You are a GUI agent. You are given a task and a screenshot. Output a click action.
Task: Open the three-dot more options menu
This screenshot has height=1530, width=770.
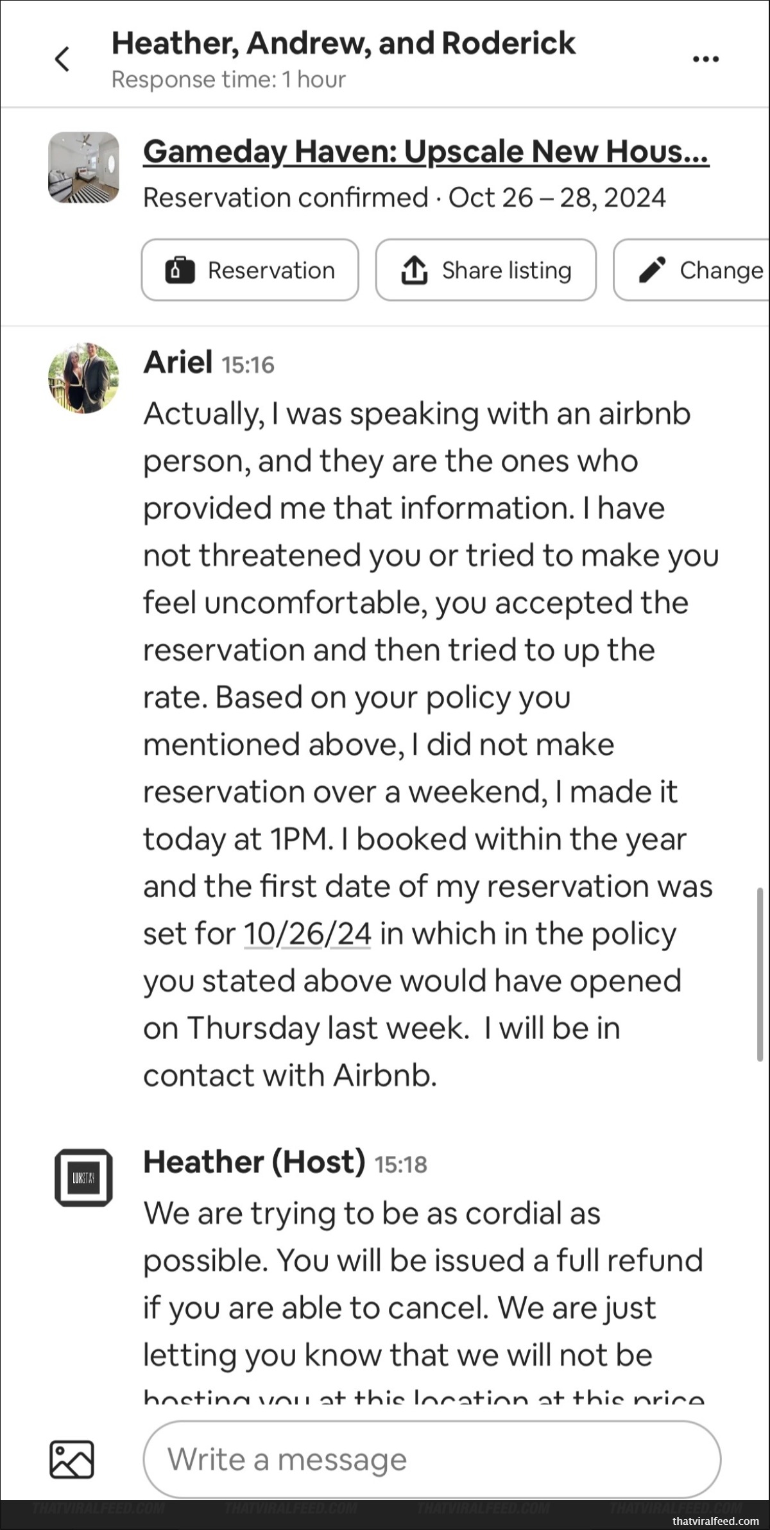tap(706, 59)
